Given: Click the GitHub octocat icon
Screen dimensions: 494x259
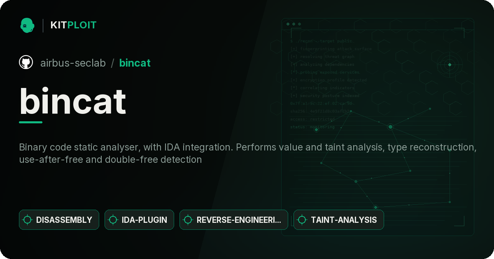Looking at the screenshot, I should pyautogui.click(x=26, y=62).
